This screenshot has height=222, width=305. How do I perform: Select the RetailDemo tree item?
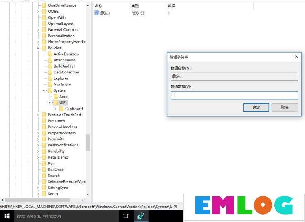(x=58, y=157)
